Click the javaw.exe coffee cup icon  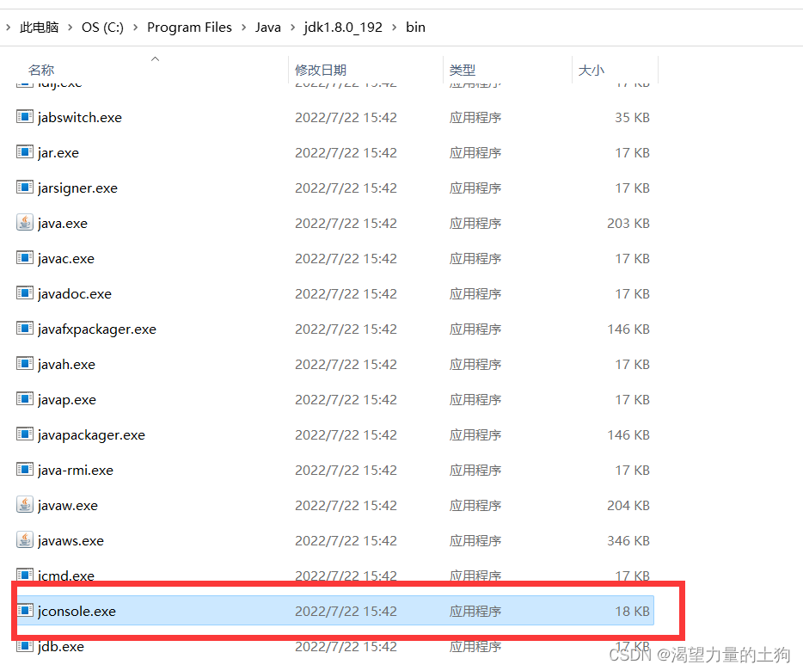click(x=25, y=504)
